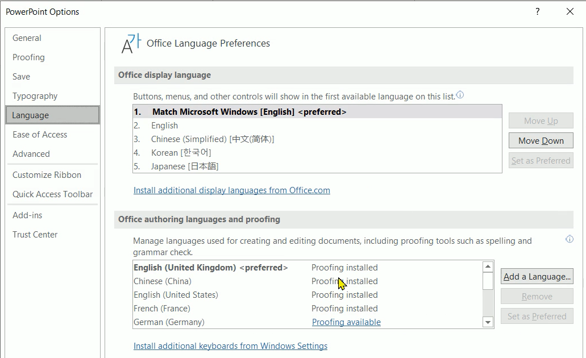
Task: Click the Office Language Preferences icon
Action: tap(131, 43)
